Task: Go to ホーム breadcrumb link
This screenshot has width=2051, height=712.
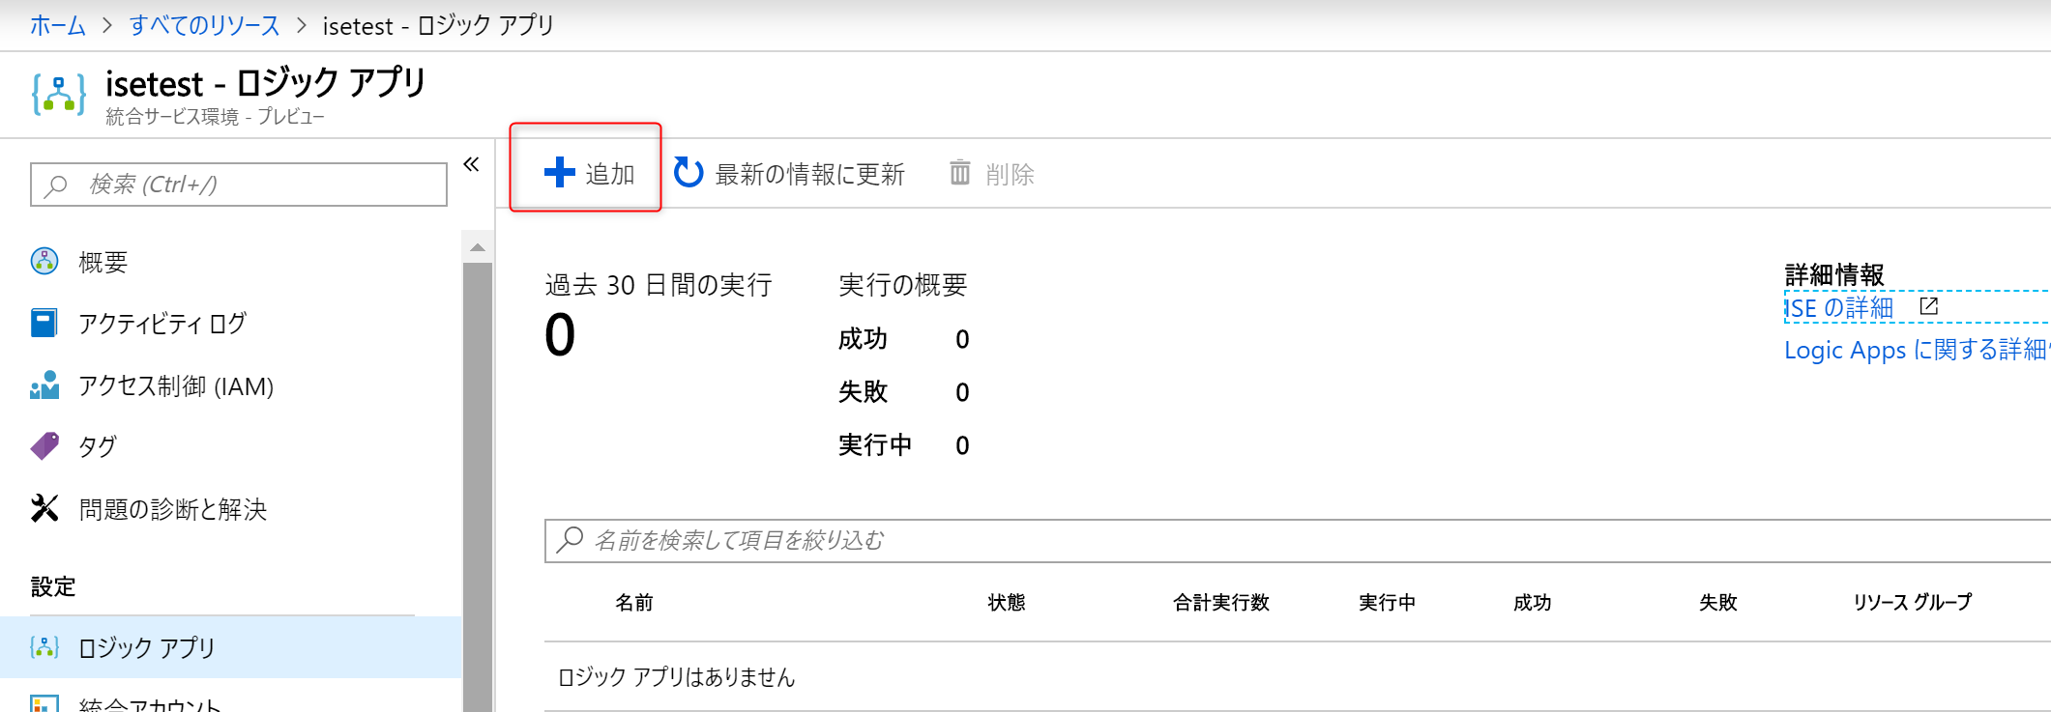Action: click(x=58, y=25)
